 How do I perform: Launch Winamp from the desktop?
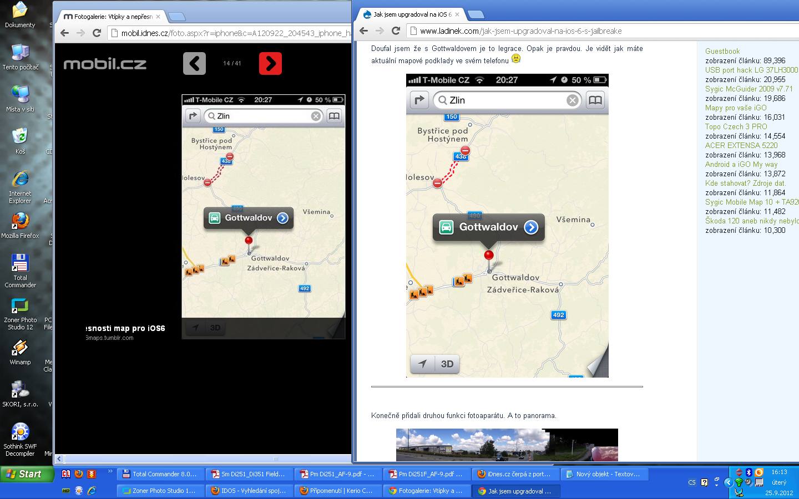tap(20, 352)
